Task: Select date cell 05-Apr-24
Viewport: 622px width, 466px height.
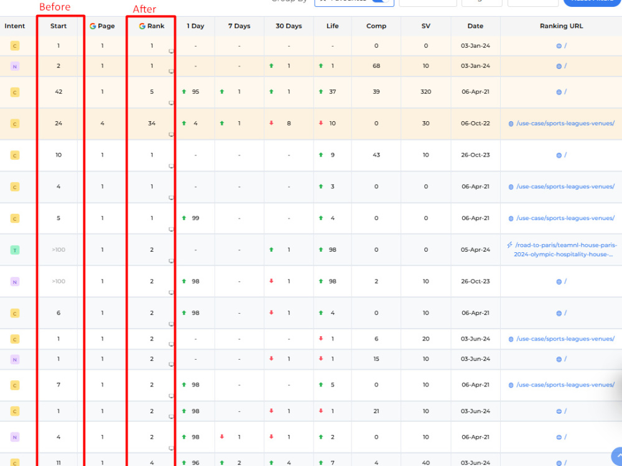Action: [x=475, y=250]
